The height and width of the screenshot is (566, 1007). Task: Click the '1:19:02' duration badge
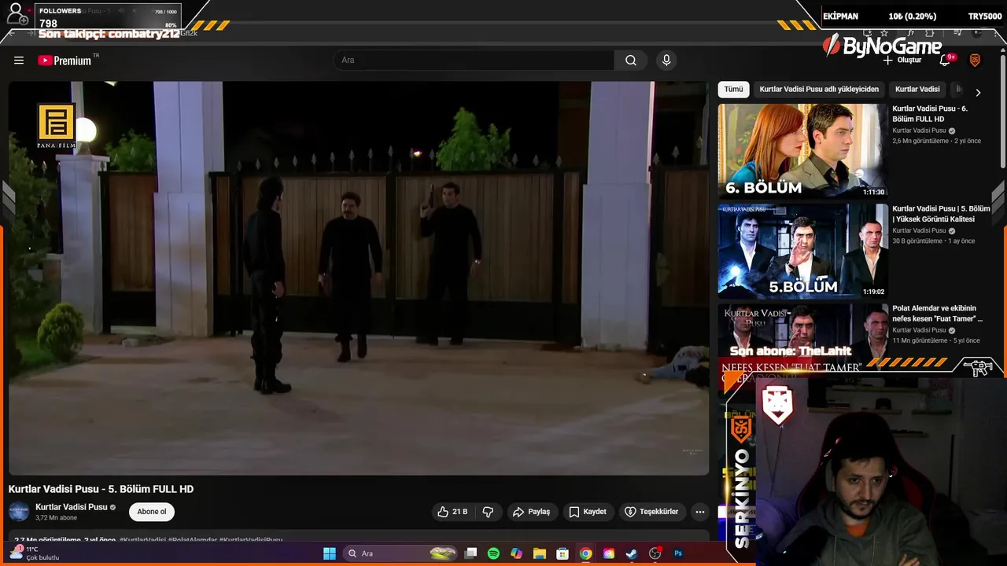pos(873,292)
